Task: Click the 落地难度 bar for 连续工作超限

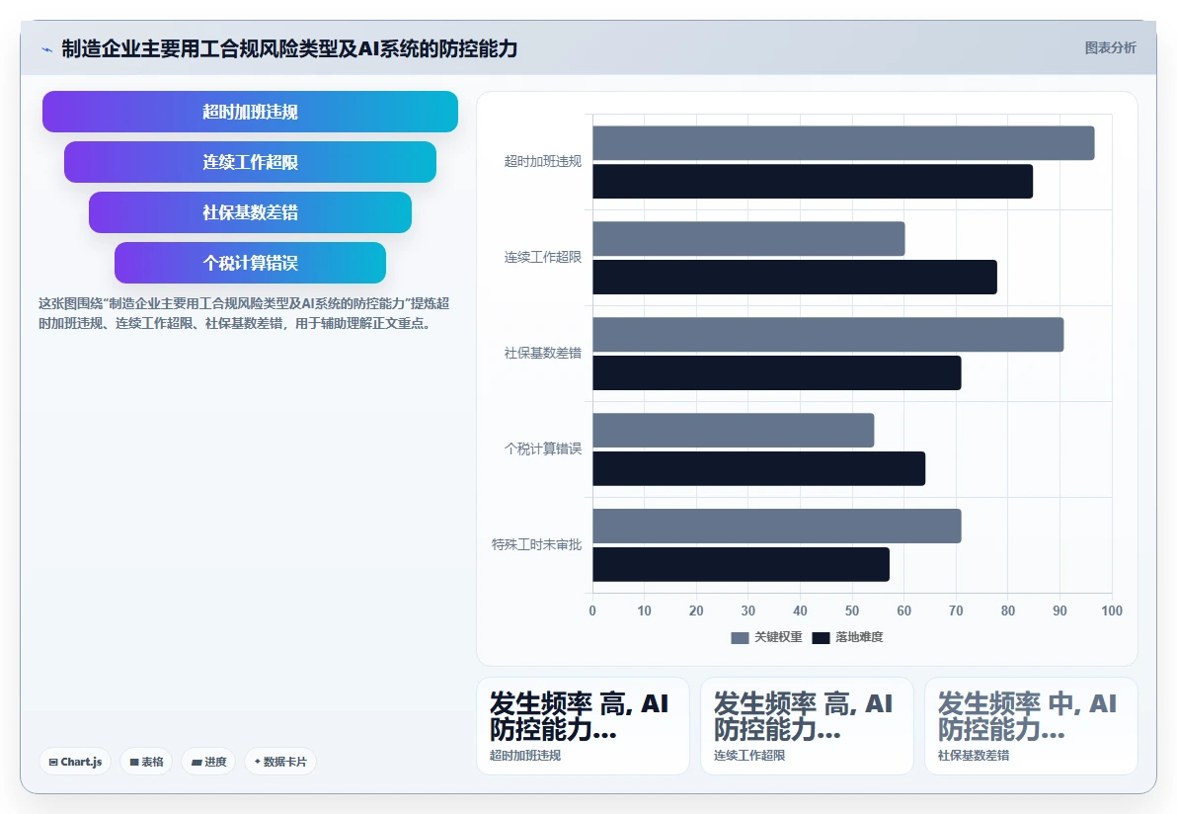Action: click(x=795, y=277)
